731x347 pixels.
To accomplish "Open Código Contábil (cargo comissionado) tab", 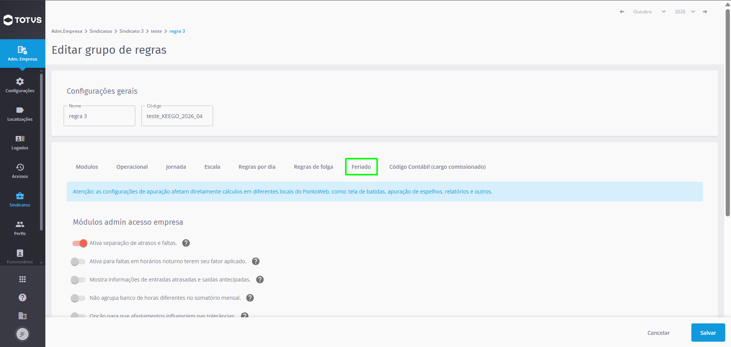I will [x=438, y=167].
